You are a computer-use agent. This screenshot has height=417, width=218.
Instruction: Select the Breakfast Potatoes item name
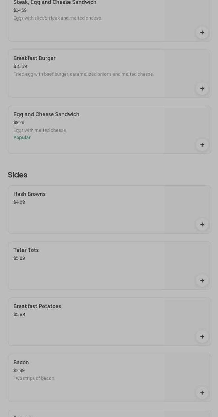click(x=37, y=306)
